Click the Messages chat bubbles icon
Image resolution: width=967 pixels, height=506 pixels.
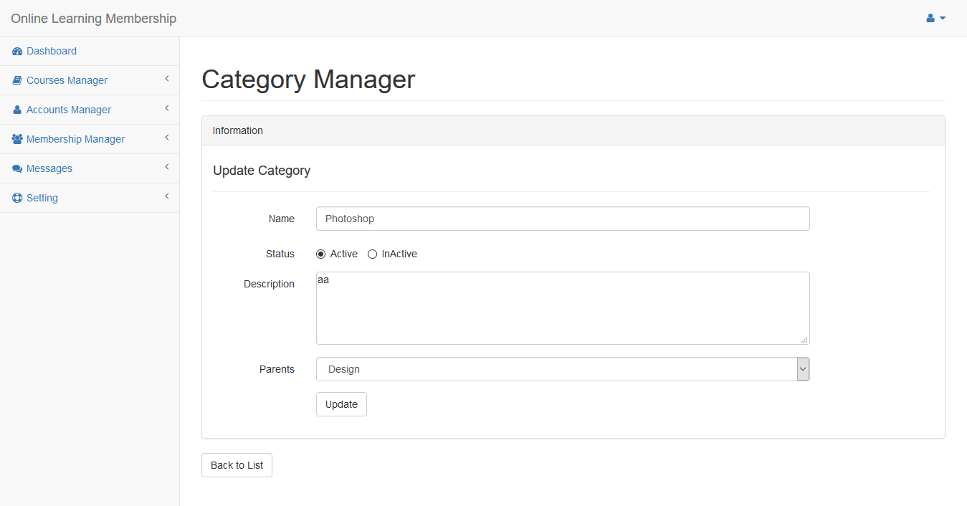coord(17,169)
